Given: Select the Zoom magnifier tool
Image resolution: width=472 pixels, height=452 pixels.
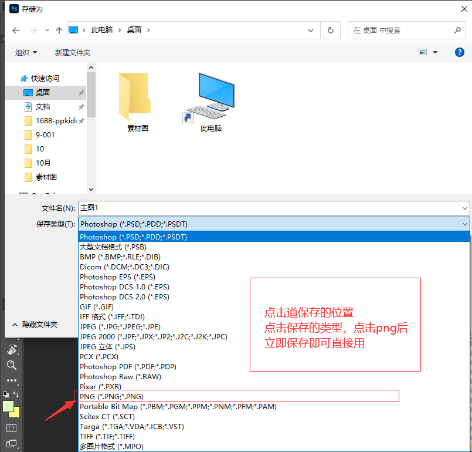Looking at the screenshot, I should tap(11, 365).
